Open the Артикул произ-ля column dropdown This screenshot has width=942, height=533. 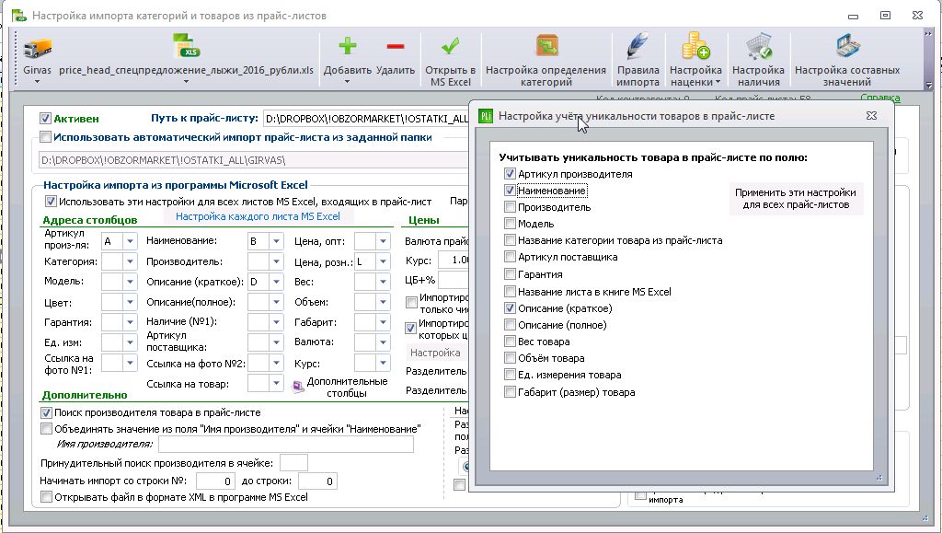(130, 241)
